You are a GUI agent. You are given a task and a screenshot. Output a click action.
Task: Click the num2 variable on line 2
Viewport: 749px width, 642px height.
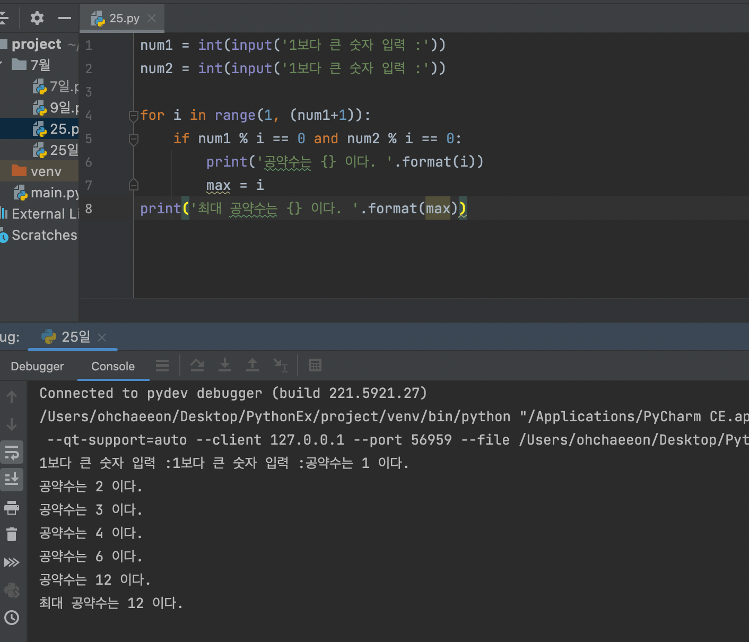coord(156,68)
